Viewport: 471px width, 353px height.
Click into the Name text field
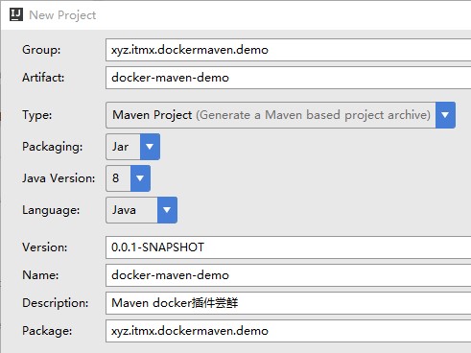point(288,275)
